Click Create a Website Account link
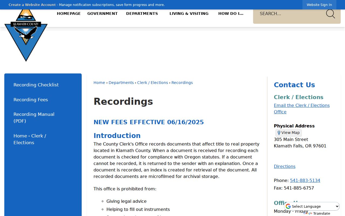345x216 pixels. tap(32, 5)
